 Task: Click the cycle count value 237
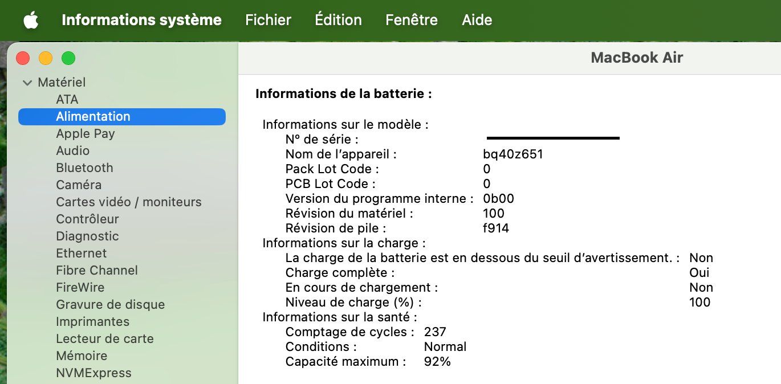point(435,332)
